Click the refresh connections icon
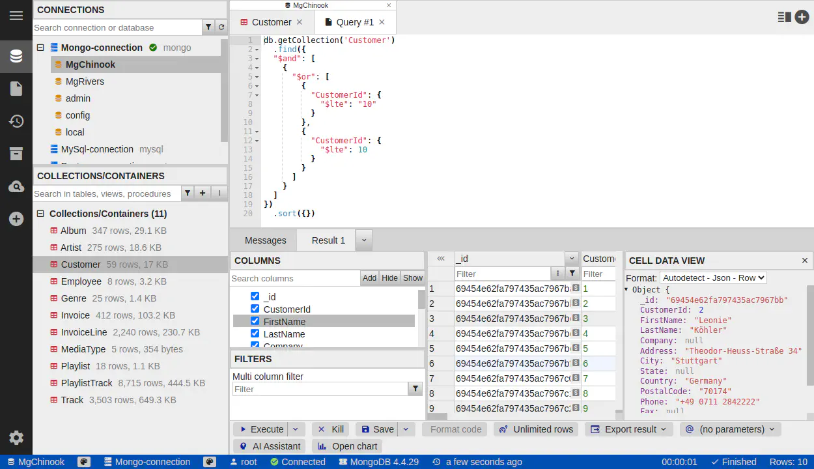Screen dimensions: 814x469 point(221,27)
